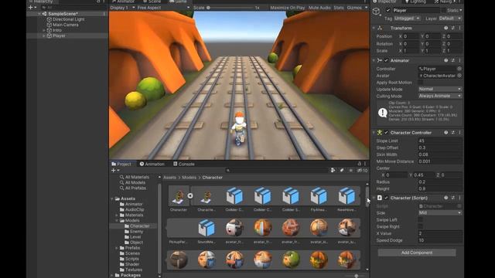Viewport: 495px width, 278px height.
Task: Open Character (Script) more-options menu
Action: coord(459,198)
